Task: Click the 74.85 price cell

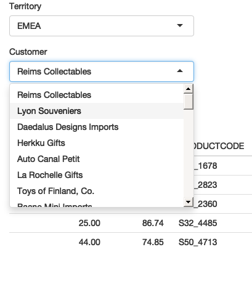Action: click(x=153, y=242)
